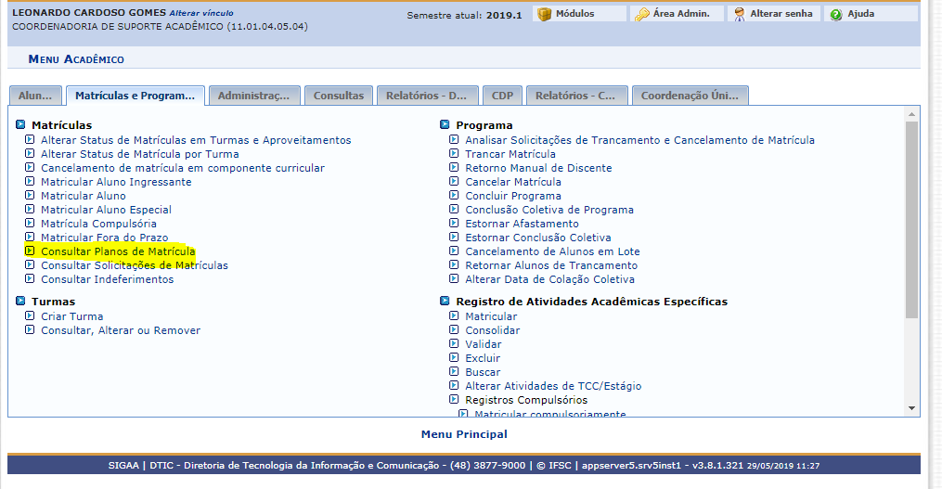Switch to the Alun... tab
942x489 pixels.
tap(35, 96)
